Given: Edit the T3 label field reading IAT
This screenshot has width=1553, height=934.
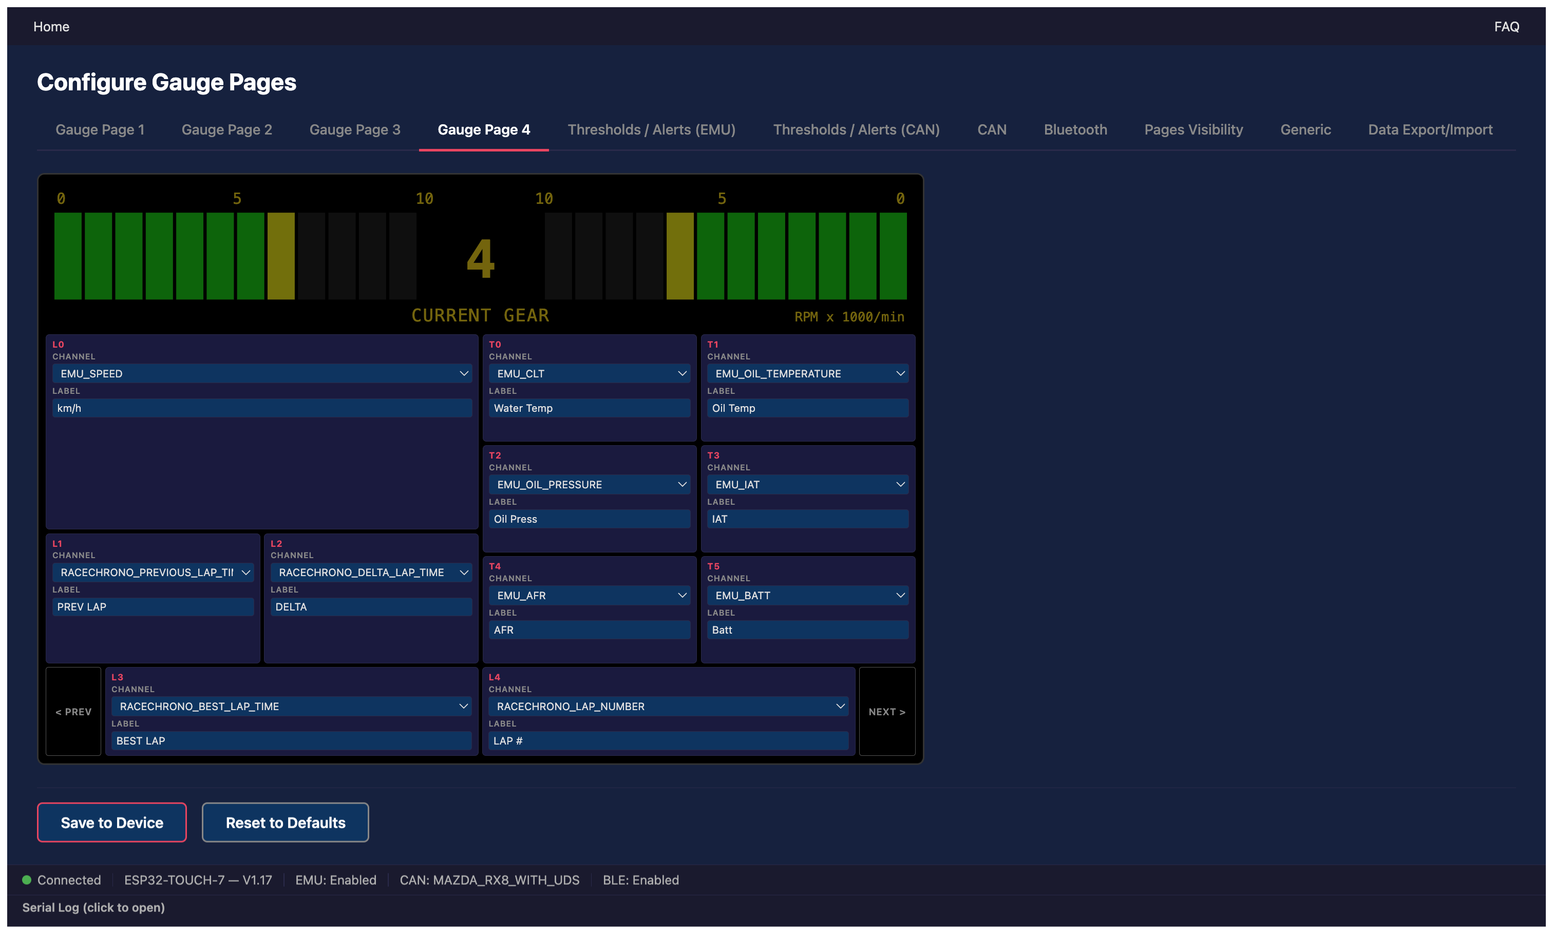Looking at the screenshot, I should pyautogui.click(x=808, y=519).
